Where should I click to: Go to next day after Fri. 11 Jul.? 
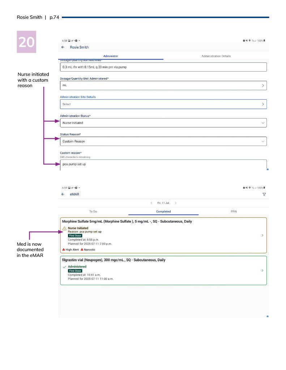176,203
